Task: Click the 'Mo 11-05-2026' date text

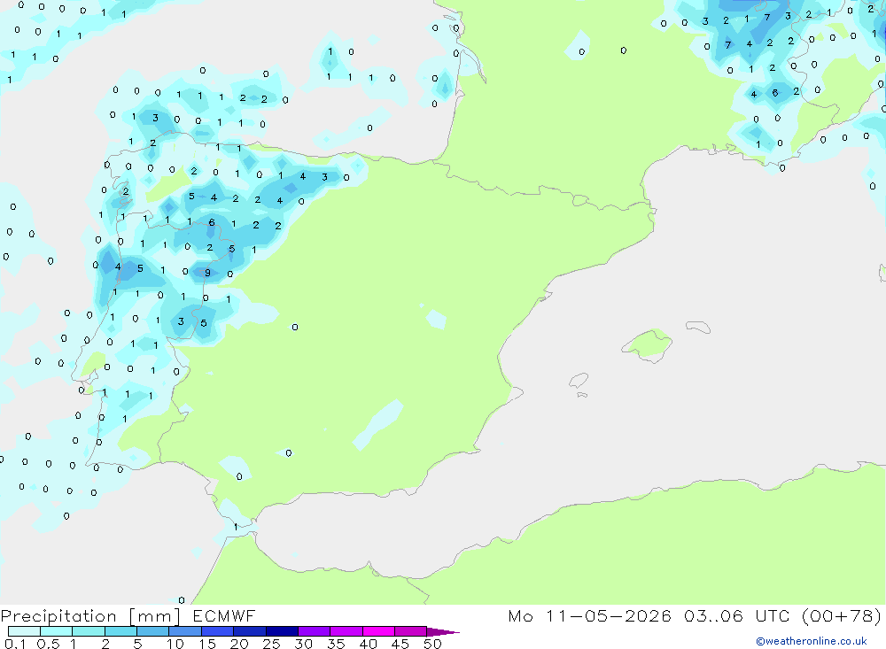Action: (x=589, y=615)
